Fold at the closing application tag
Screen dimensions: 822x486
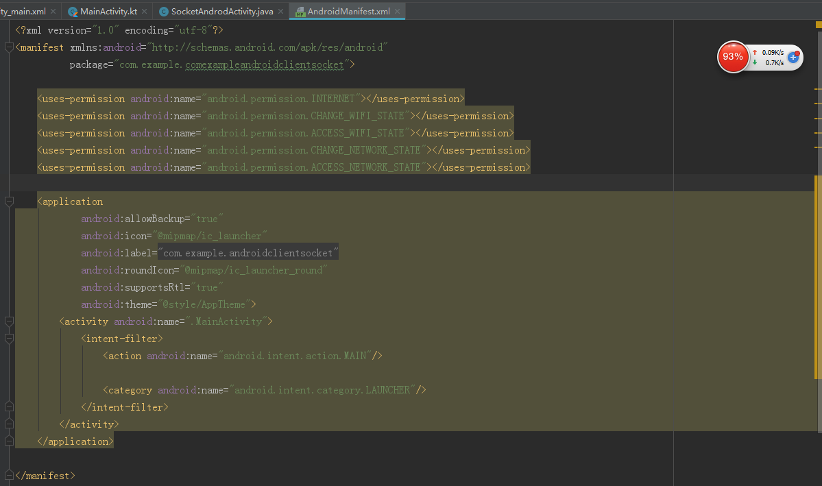(x=9, y=441)
